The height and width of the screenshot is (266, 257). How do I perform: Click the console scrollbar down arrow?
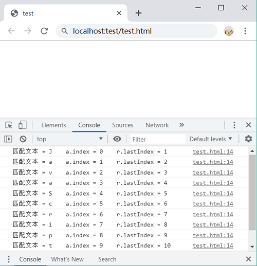tap(252, 246)
